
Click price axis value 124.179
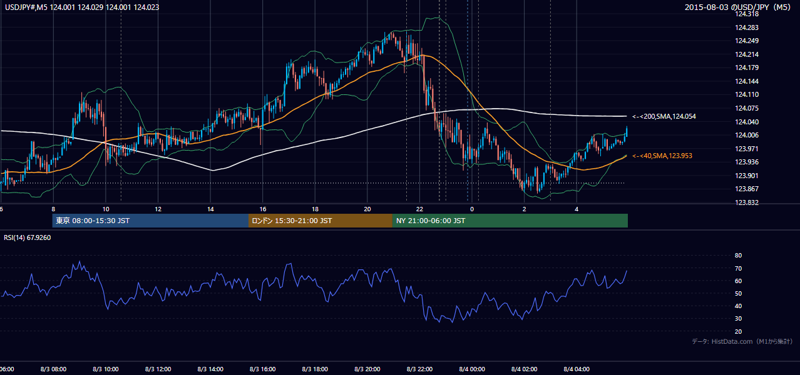coord(747,67)
